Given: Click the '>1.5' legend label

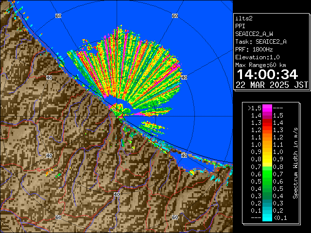Looking at the screenshot, I should [x=255, y=108].
